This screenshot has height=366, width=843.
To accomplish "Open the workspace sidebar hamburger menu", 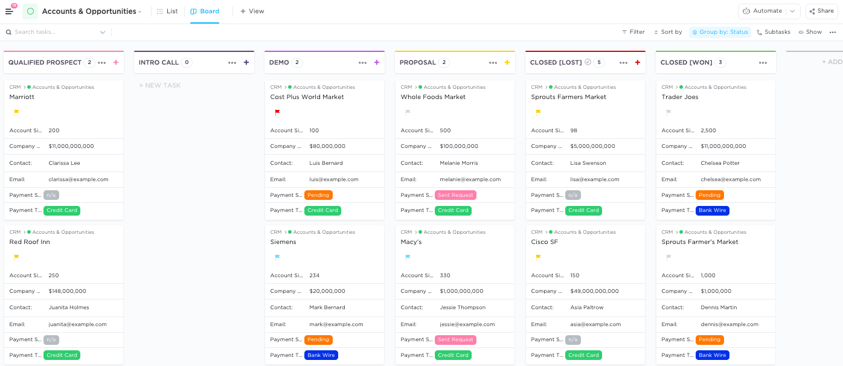I will 9,10.
